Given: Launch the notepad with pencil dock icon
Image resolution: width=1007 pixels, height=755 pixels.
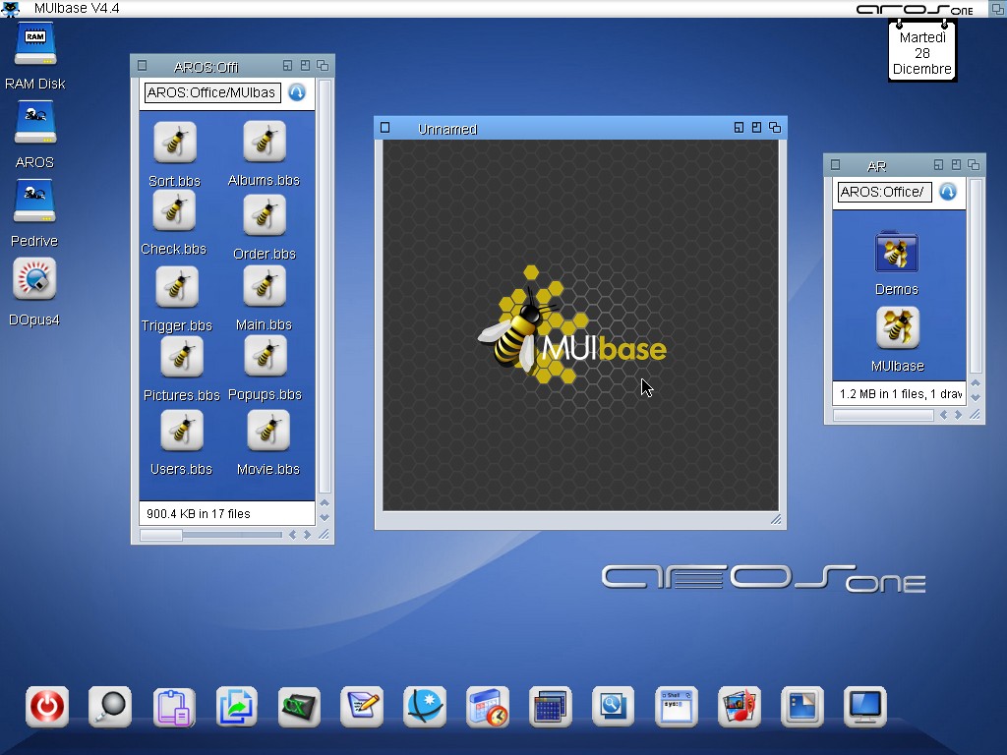Looking at the screenshot, I should coord(362,707).
